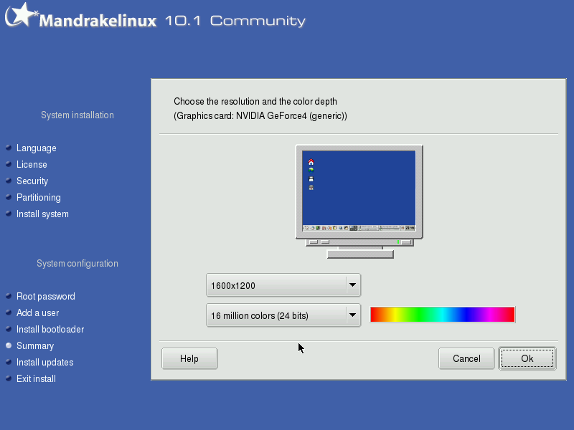Screen dimensions: 574x430
Task: Select the Install bootloader step
Action: pyautogui.click(x=50, y=329)
